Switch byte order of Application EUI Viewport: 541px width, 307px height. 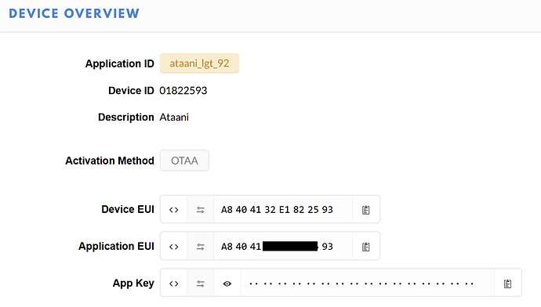click(x=201, y=247)
